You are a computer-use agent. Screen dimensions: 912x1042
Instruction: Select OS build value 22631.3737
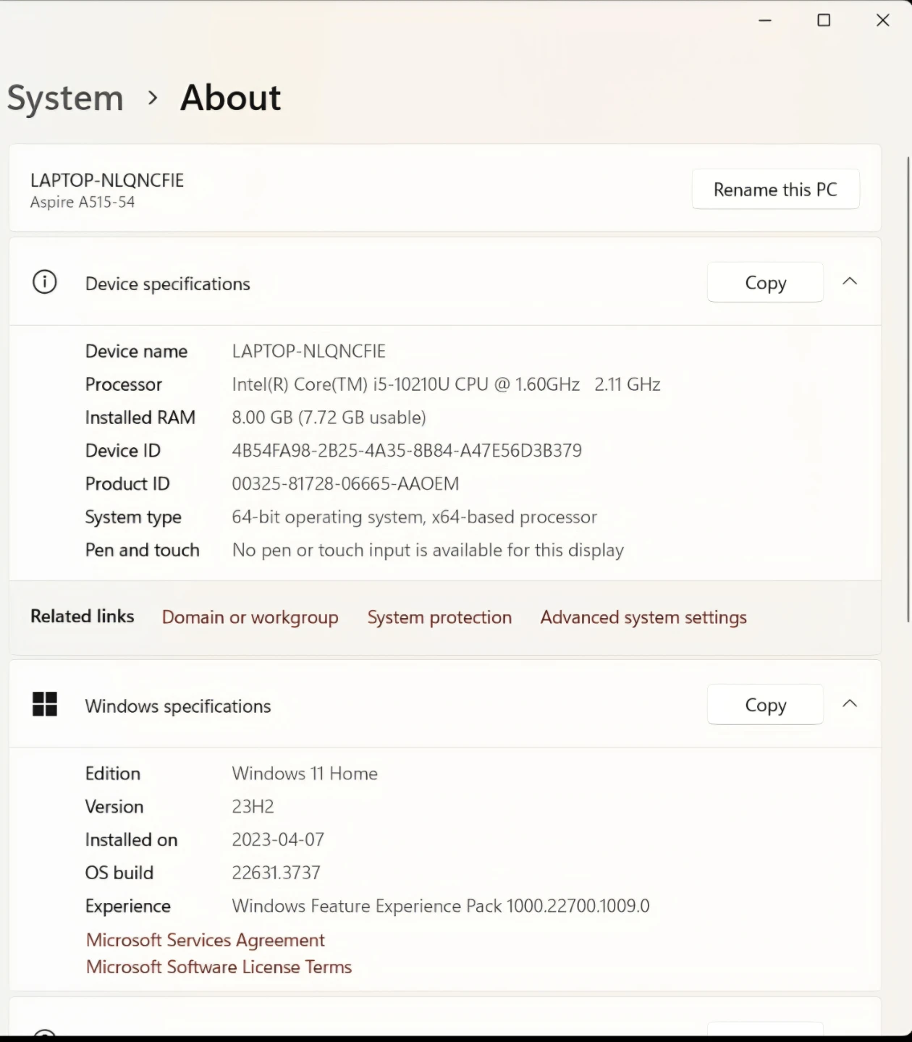pyautogui.click(x=276, y=873)
